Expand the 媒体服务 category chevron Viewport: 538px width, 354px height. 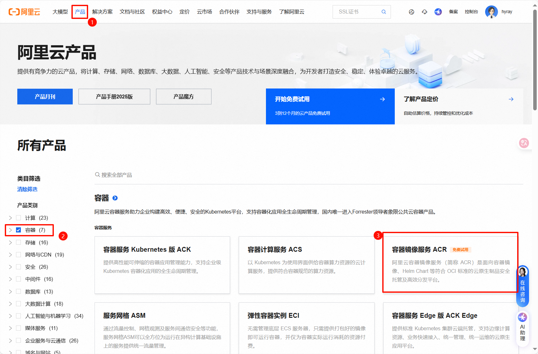click(x=10, y=328)
